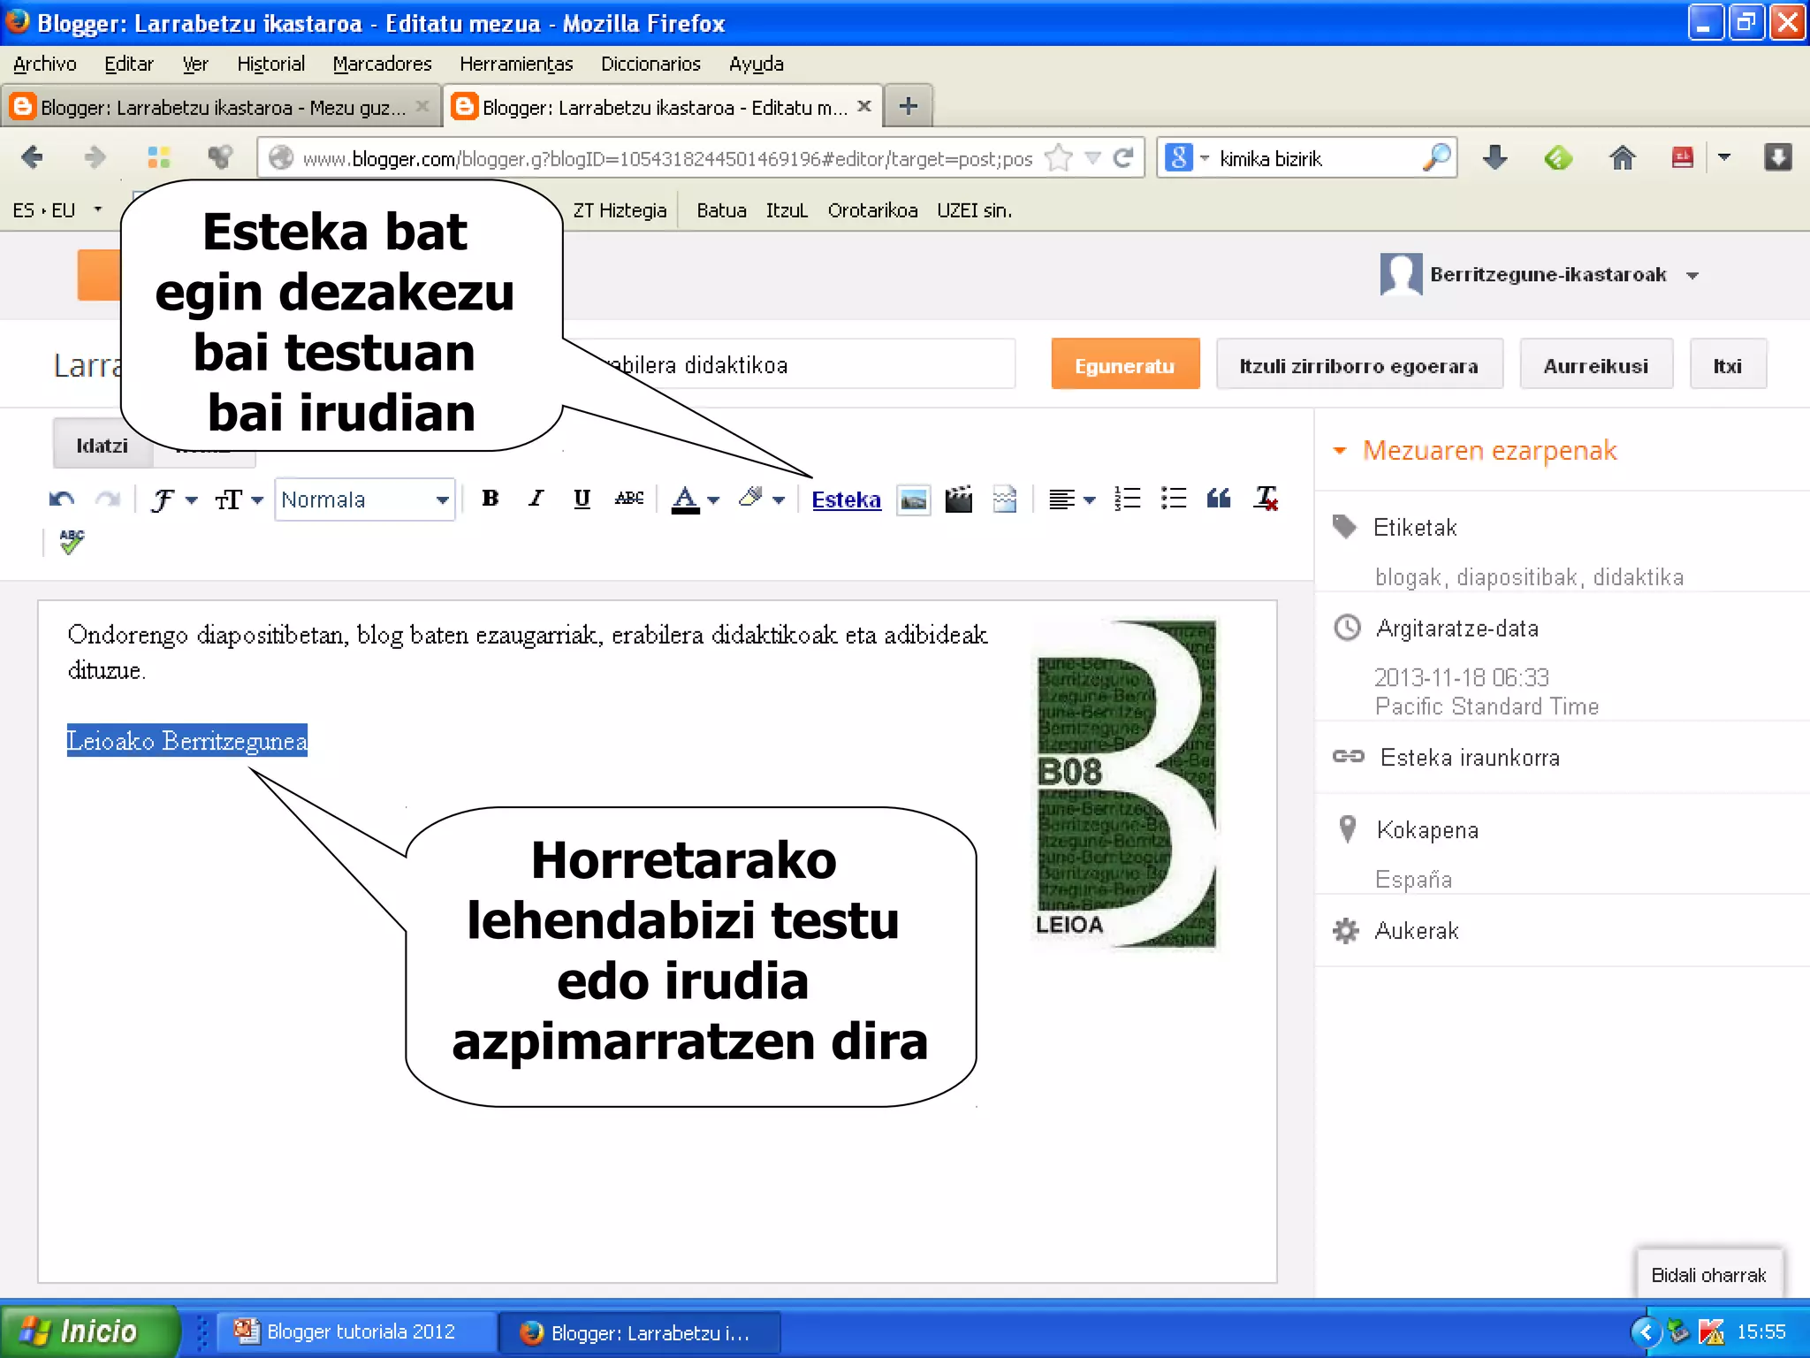Go back with the browser back arrow

pos(32,157)
